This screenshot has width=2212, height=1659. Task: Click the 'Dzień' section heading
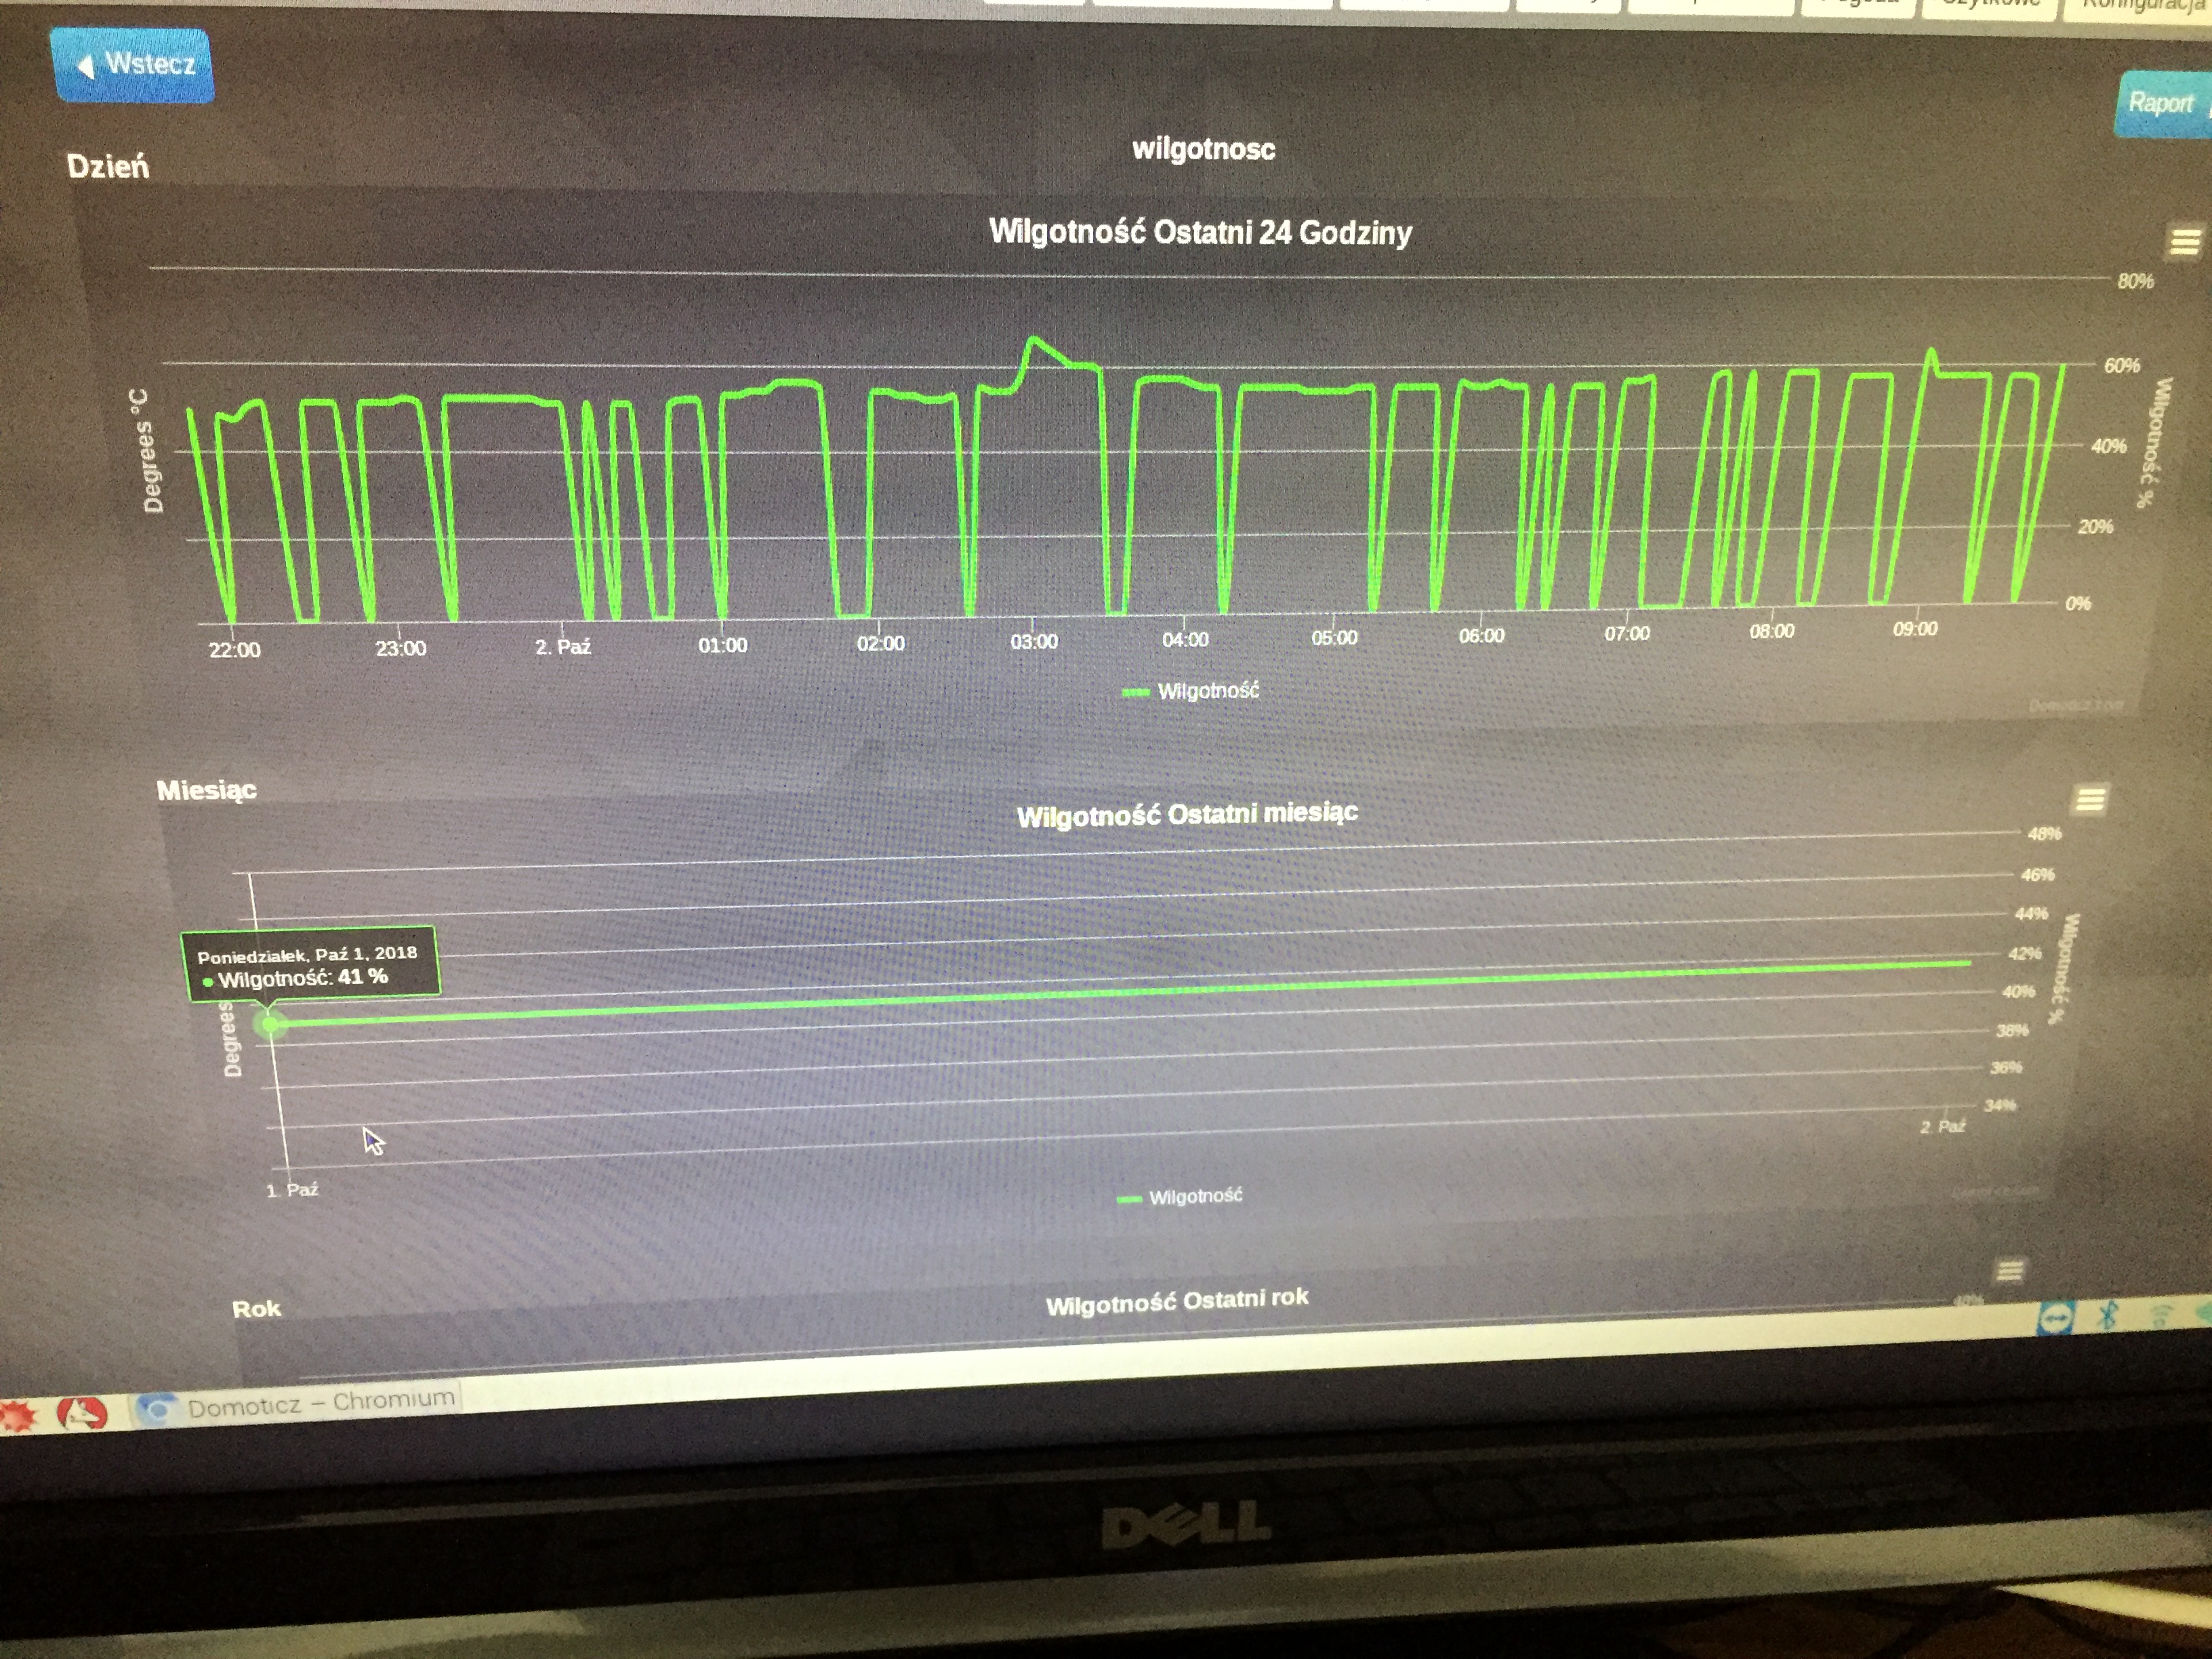[x=108, y=166]
